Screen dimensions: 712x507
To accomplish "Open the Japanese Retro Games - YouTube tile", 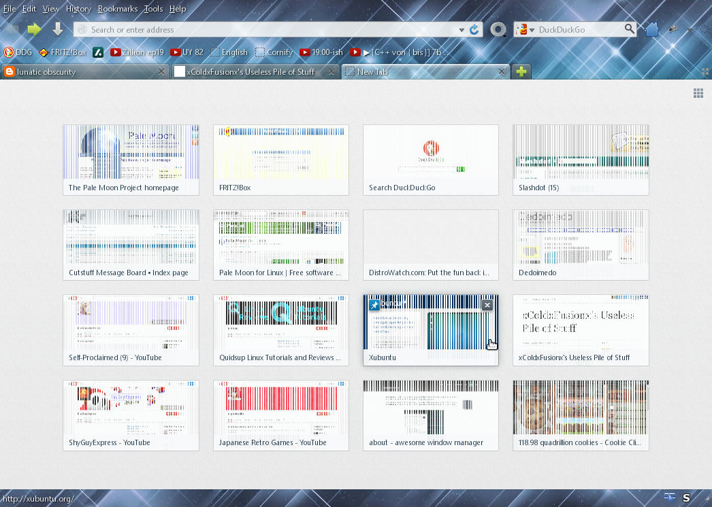I will tap(281, 415).
